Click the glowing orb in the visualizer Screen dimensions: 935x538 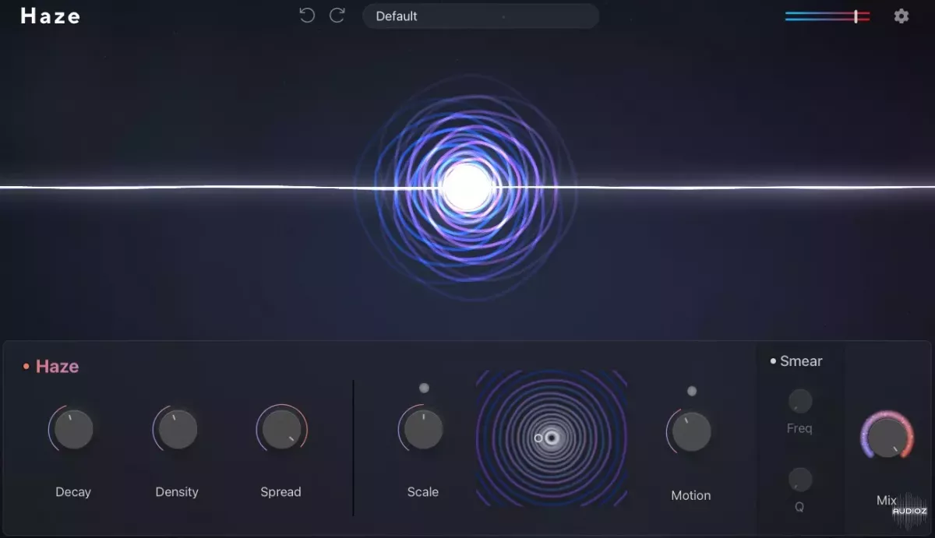(467, 187)
